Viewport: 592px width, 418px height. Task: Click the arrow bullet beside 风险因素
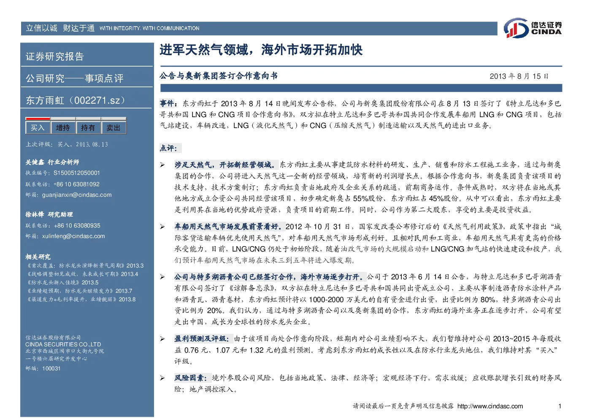click(x=162, y=378)
